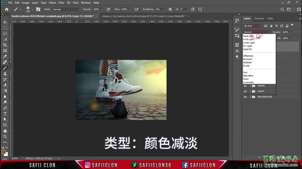The height and width of the screenshot is (169, 302).
Task: Select the Crop tool
Action: tap(5, 45)
